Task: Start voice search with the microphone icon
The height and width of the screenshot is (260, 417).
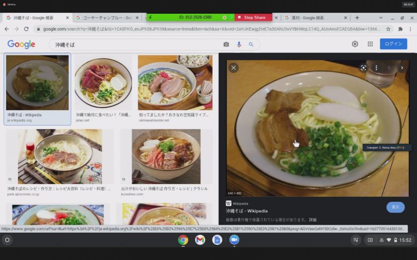Action: (x=239, y=45)
